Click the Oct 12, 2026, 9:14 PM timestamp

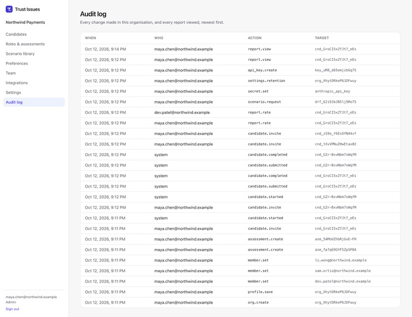coord(105,49)
